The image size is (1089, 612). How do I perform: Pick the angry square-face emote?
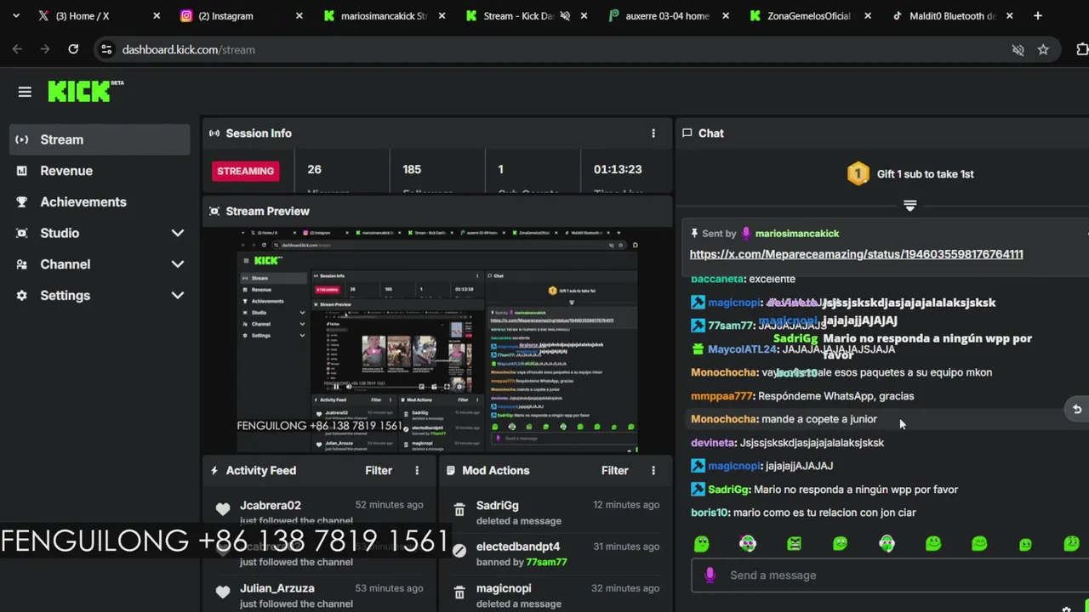click(794, 543)
